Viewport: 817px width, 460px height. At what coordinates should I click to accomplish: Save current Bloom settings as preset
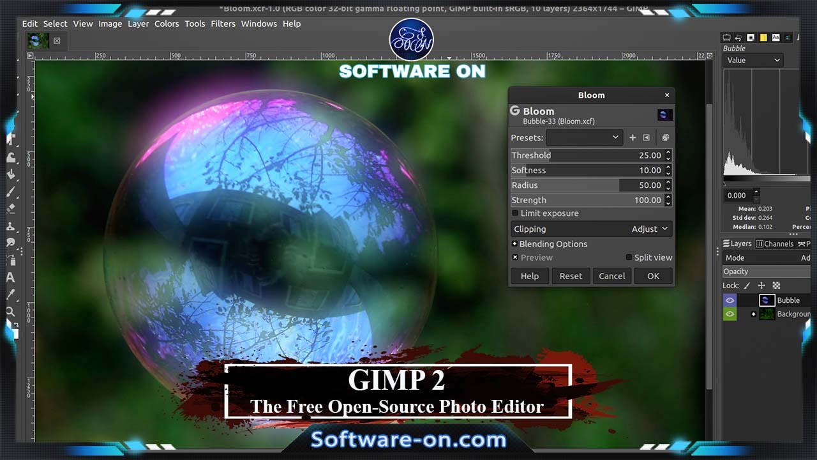[633, 137]
